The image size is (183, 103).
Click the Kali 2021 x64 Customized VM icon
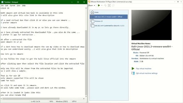92,25
